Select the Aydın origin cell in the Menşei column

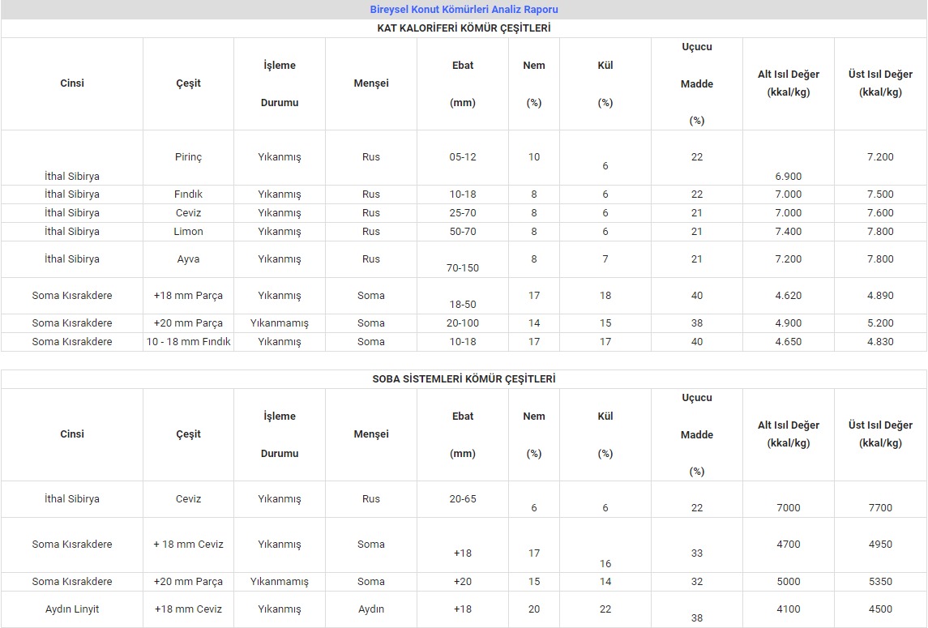point(371,609)
